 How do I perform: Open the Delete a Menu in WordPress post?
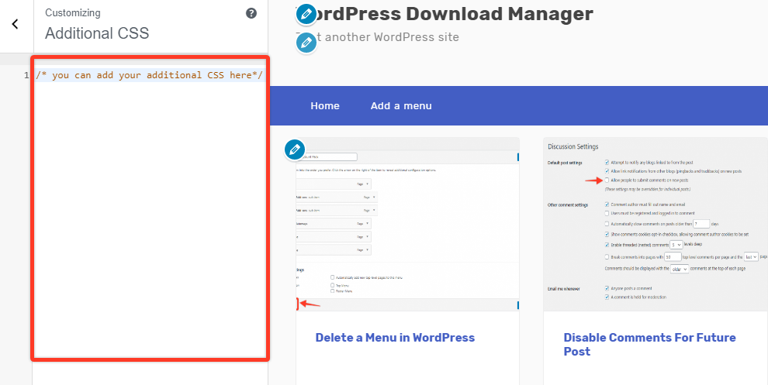pos(395,338)
